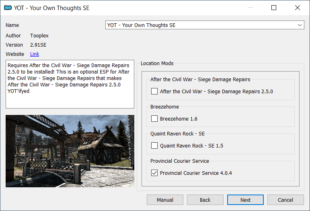
Task: Click the Breezehome group heading
Action: pos(164,107)
